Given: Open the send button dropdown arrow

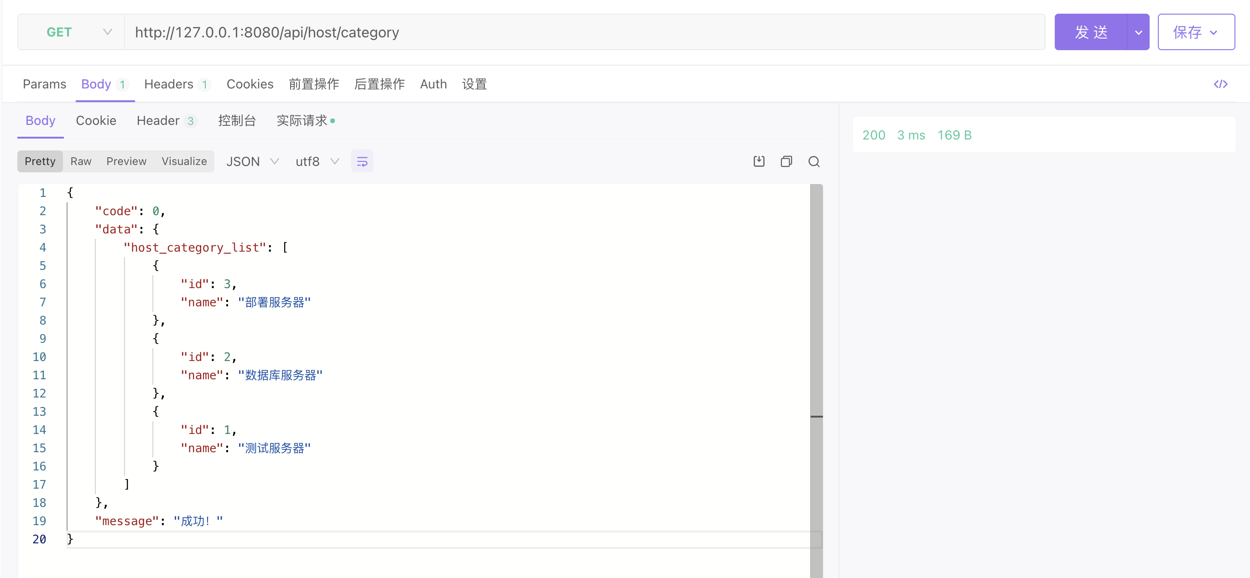Looking at the screenshot, I should tap(1138, 32).
